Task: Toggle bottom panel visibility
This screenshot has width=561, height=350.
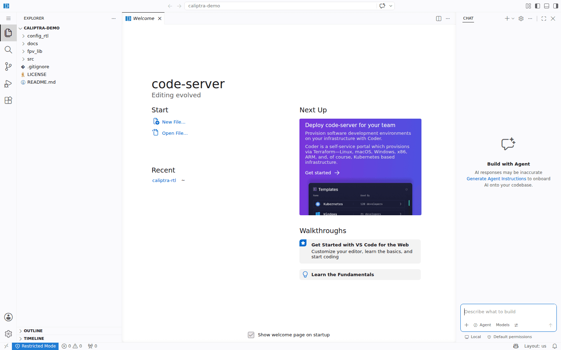Action: (x=547, y=6)
